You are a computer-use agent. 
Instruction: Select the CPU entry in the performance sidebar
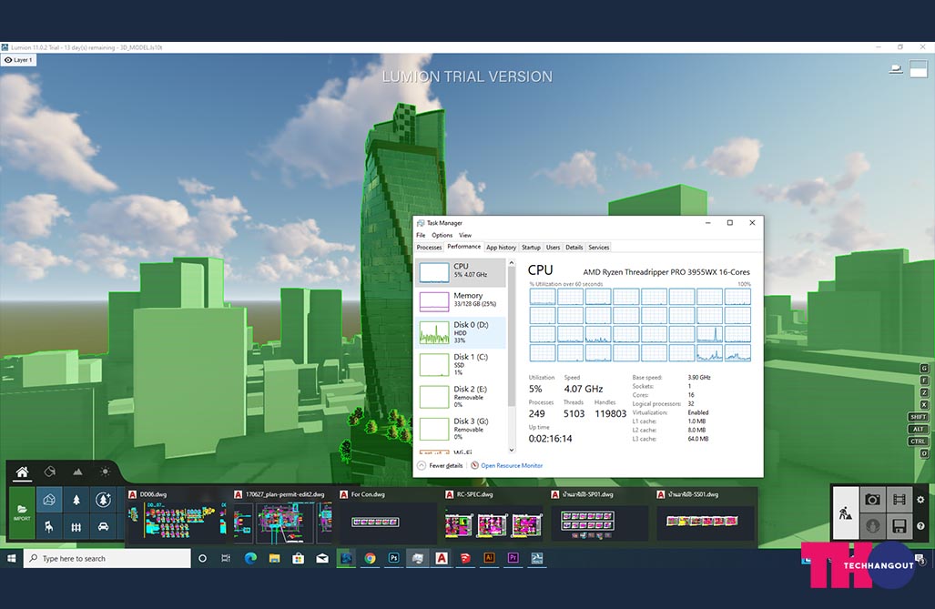461,272
